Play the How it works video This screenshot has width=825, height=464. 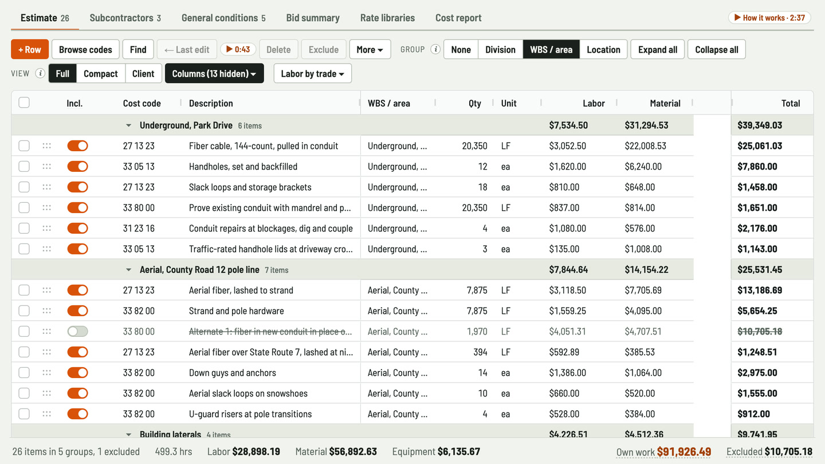pyautogui.click(x=769, y=18)
